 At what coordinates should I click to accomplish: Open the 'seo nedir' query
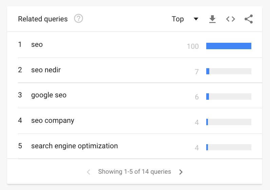(46, 70)
